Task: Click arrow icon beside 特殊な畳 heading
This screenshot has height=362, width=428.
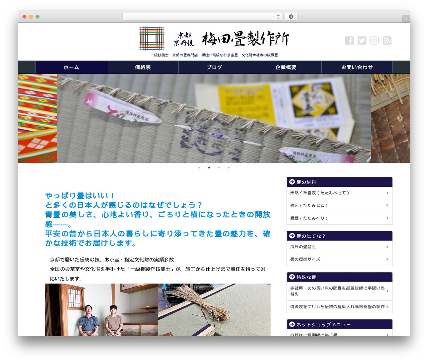Action: pos(292,277)
